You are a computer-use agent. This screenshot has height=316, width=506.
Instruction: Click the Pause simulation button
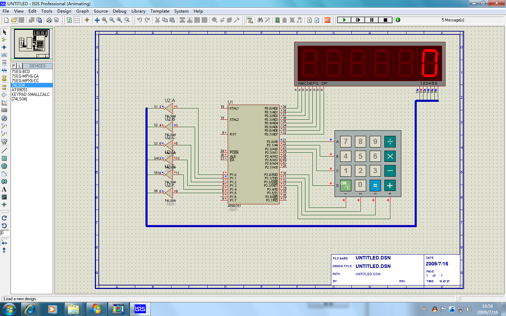tap(371, 20)
